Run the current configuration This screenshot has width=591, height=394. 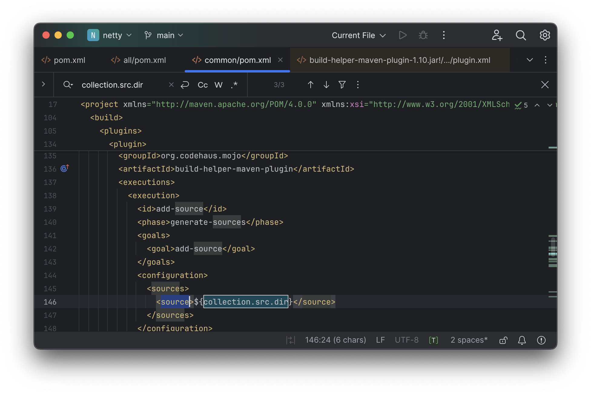[403, 35]
